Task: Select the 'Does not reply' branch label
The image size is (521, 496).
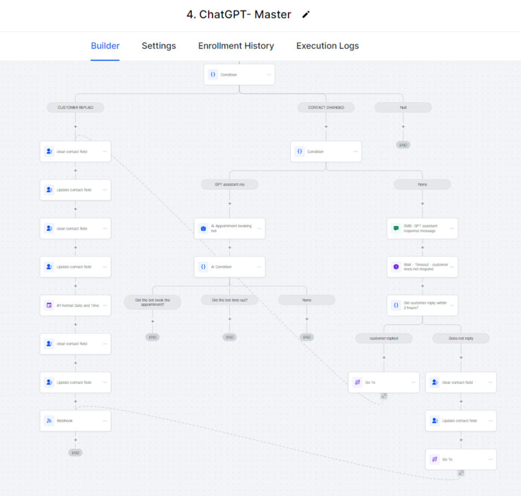Action: click(461, 338)
